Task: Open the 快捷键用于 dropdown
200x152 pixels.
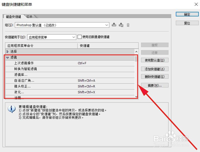Action: (52, 37)
